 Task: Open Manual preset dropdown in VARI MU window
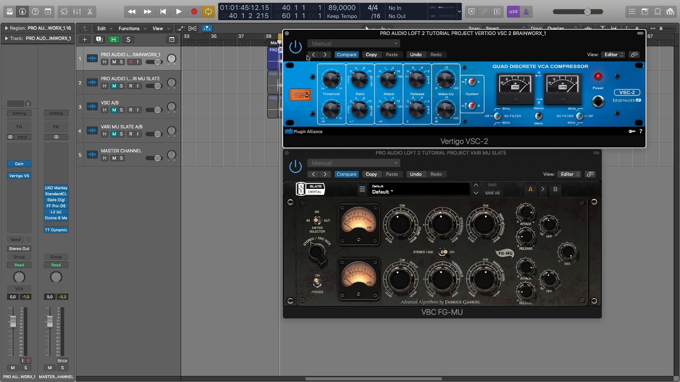(353, 163)
